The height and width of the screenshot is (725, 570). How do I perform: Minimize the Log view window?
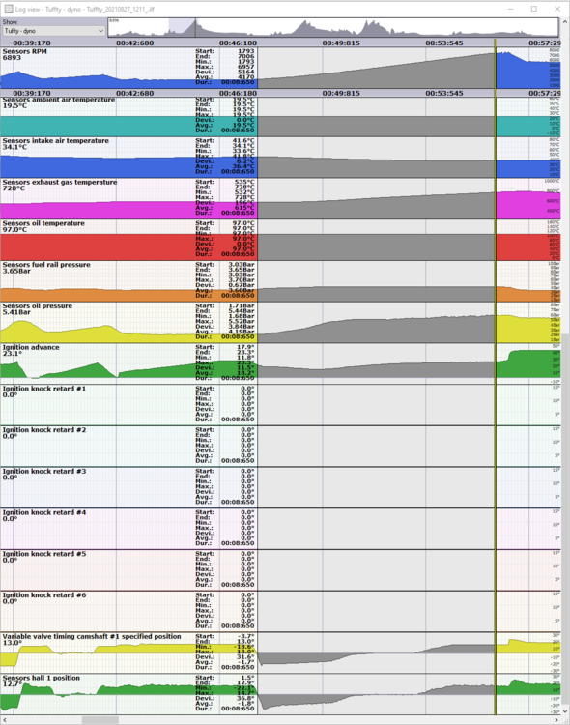[510, 9]
